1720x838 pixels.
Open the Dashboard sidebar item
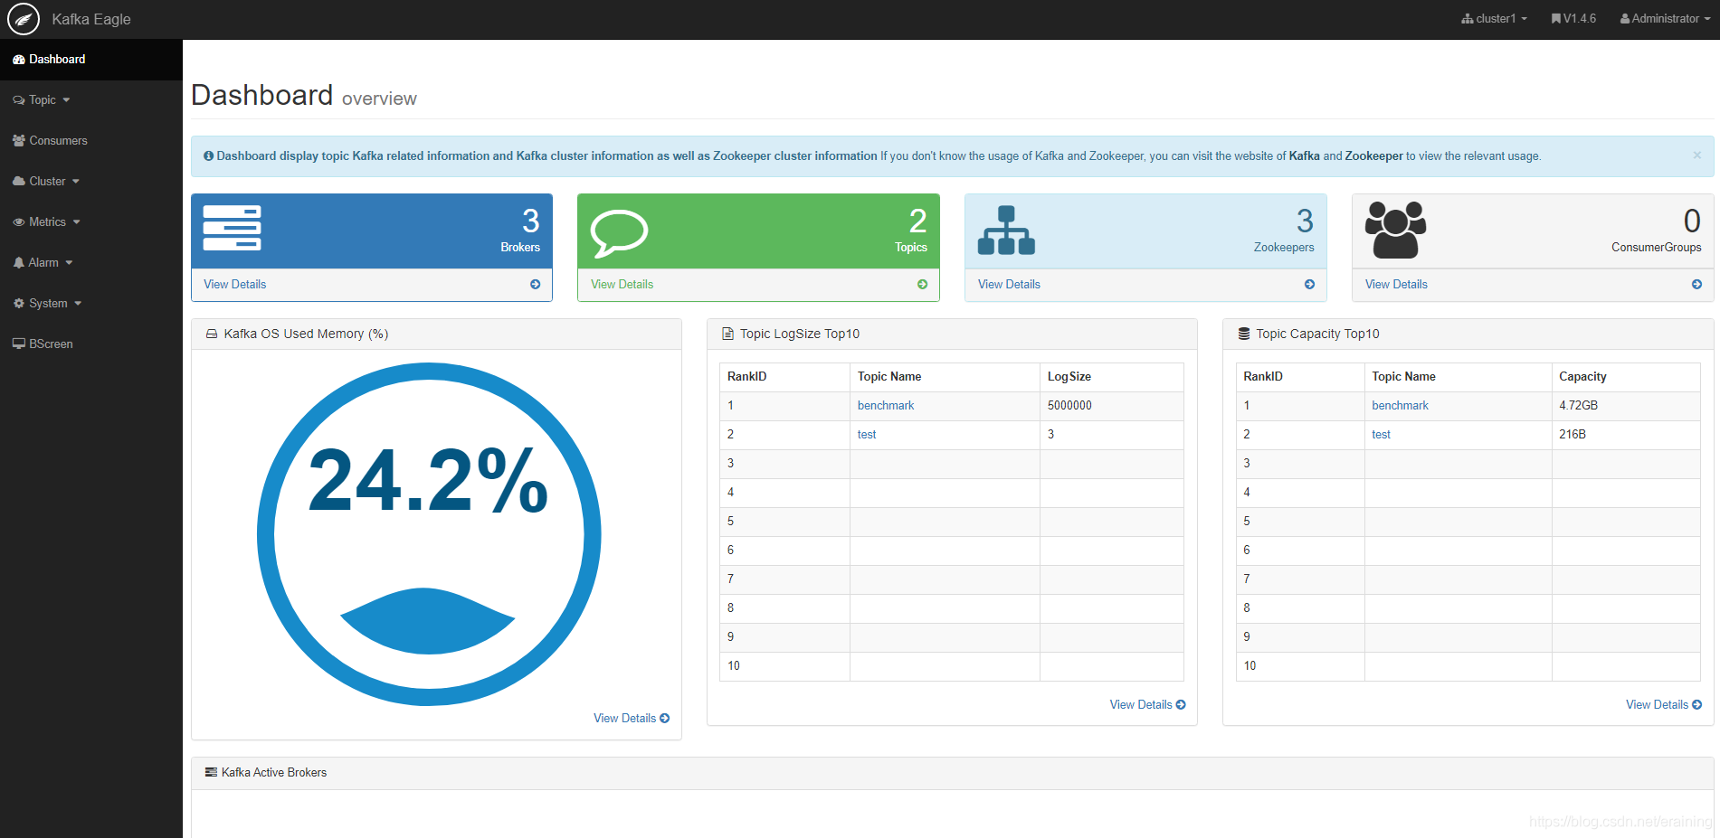pos(91,60)
